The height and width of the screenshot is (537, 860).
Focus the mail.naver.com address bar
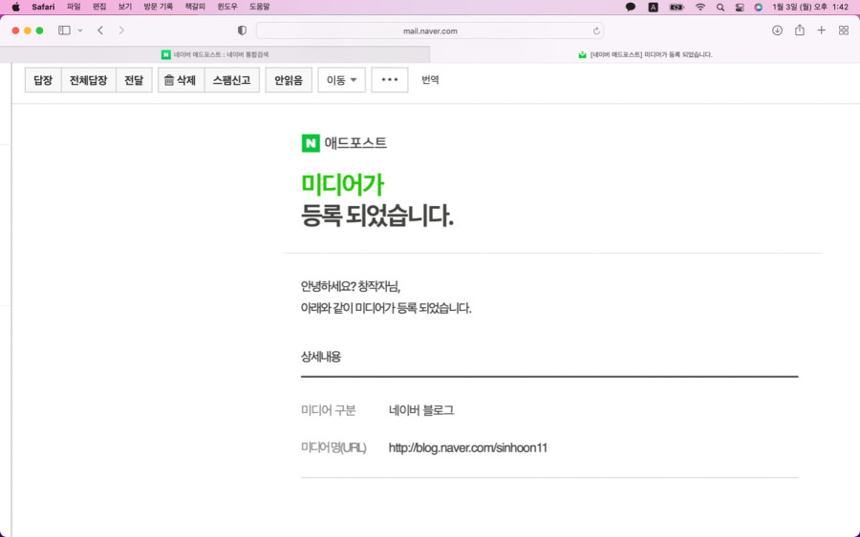coord(430,31)
